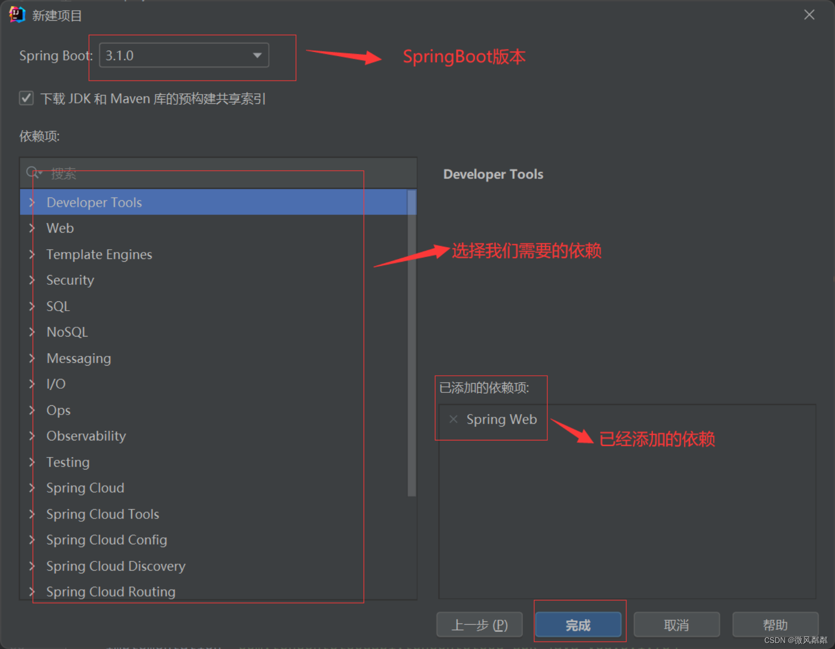Select the I/O label
The width and height of the screenshot is (835, 649).
56,384
